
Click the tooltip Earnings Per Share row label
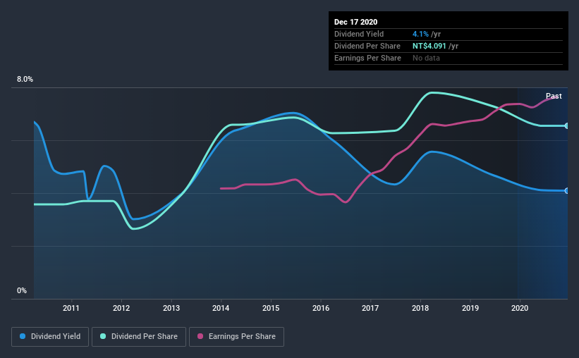click(x=368, y=58)
